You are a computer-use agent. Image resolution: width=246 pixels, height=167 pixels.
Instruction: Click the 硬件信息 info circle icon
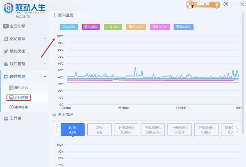point(11,107)
